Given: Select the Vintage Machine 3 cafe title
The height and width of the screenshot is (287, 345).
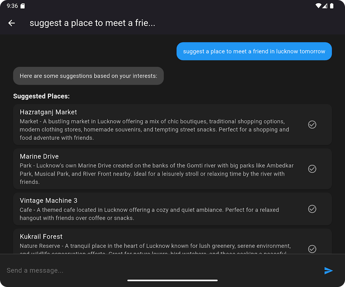Looking at the screenshot, I should [49, 201].
